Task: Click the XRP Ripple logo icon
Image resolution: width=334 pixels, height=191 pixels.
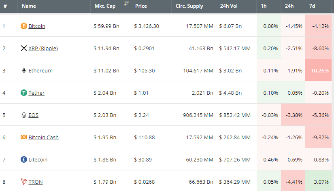Action: (x=24, y=48)
